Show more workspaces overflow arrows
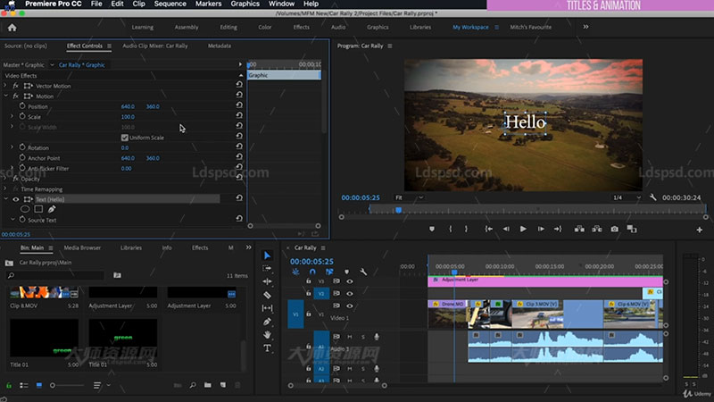Screen dimensions: 714x402 tap(586, 27)
